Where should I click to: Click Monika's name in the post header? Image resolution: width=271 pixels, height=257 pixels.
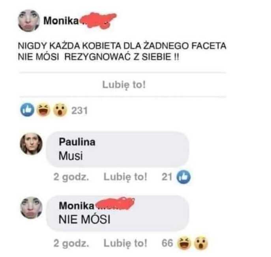(x=61, y=21)
